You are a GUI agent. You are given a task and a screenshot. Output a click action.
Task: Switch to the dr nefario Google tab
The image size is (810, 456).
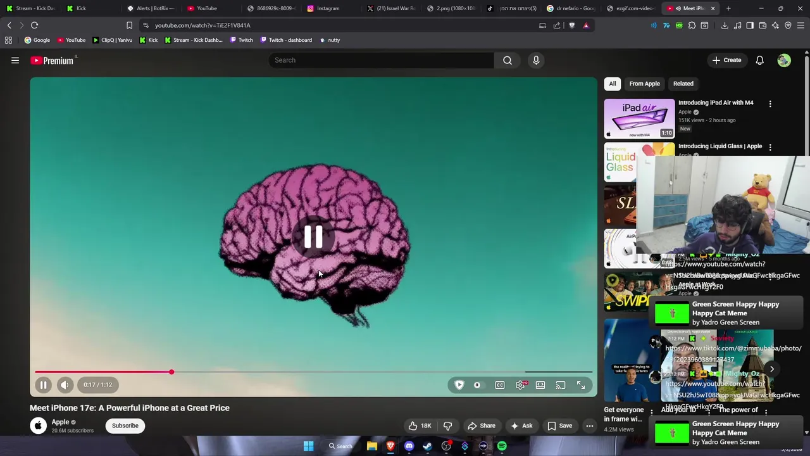(571, 8)
